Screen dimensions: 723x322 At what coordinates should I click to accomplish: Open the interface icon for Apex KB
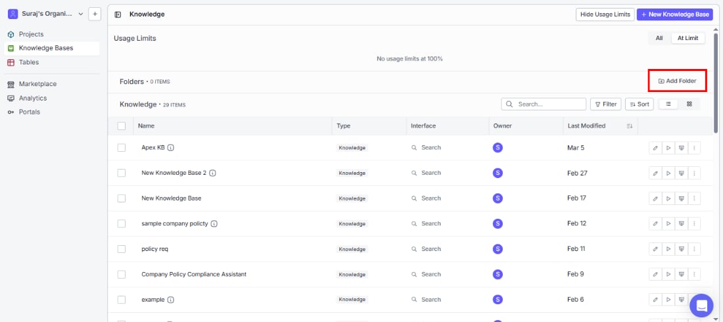click(x=681, y=148)
